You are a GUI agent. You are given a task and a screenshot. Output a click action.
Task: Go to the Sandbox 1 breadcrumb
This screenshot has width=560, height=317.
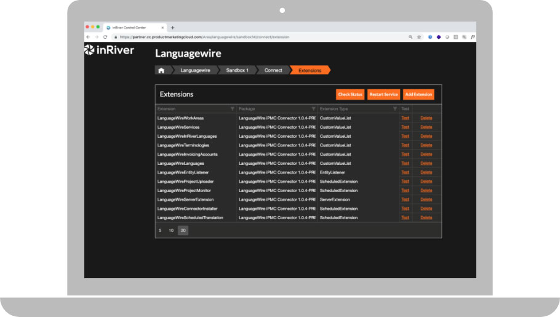[x=237, y=70]
